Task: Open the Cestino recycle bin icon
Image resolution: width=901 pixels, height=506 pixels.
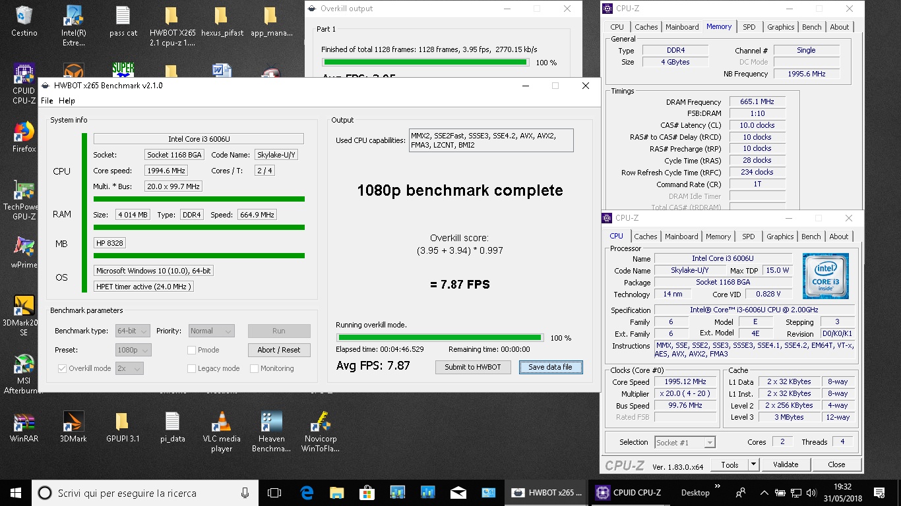Action: pos(24,21)
